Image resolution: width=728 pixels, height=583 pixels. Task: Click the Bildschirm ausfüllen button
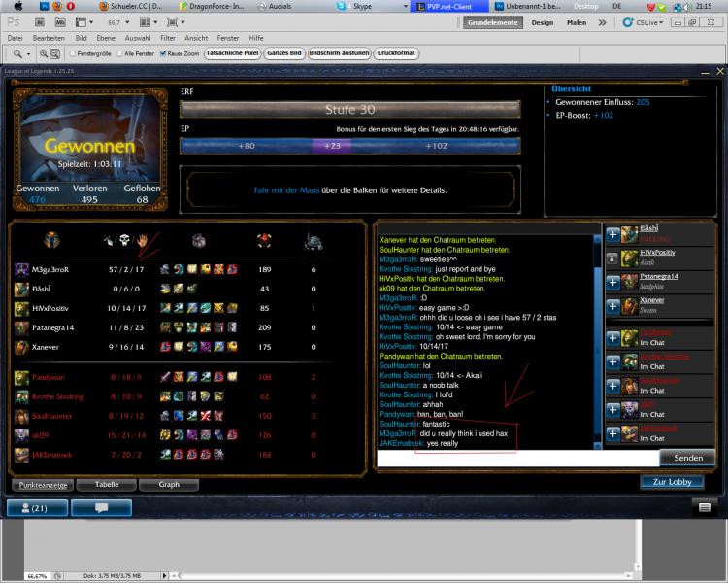pos(340,53)
